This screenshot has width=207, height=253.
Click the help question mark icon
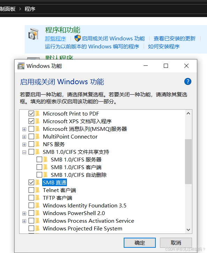(187, 82)
